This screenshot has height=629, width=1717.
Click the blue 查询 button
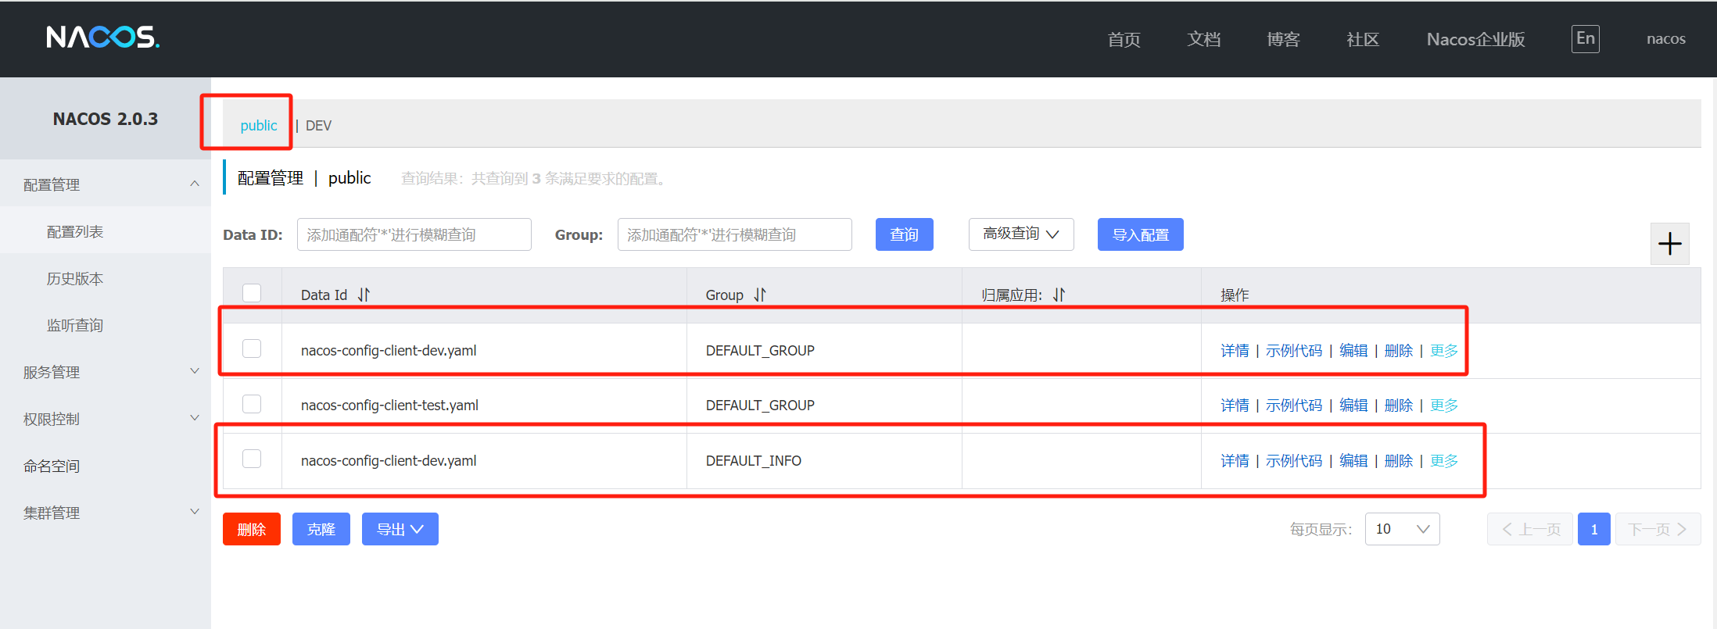tap(905, 234)
